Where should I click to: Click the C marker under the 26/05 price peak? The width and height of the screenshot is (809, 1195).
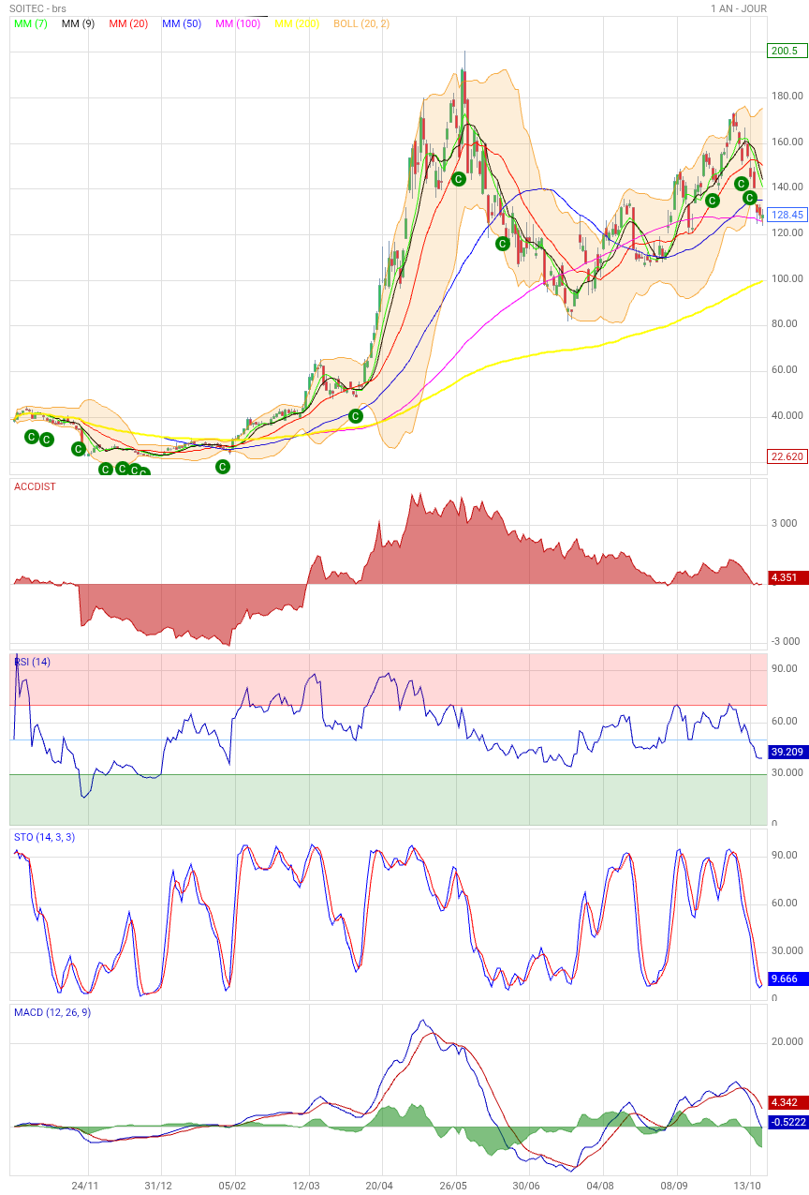[x=459, y=178]
